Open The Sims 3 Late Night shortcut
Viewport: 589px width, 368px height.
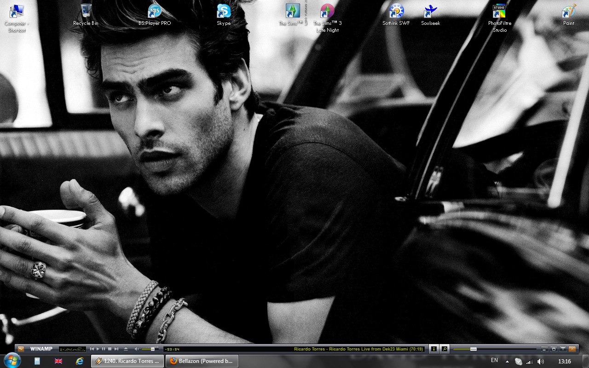coord(327,11)
